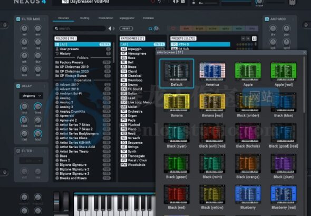Click the icon right of the preset arrows
This screenshot has width=311, height=216.
coord(183,2)
